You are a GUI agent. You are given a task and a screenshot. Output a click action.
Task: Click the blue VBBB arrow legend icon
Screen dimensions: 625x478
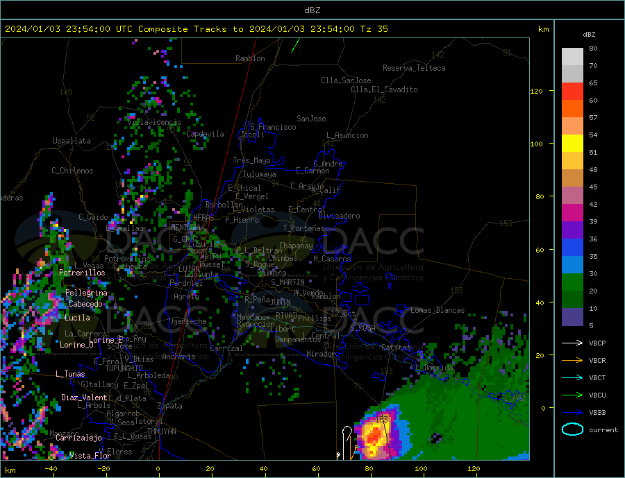click(x=572, y=413)
